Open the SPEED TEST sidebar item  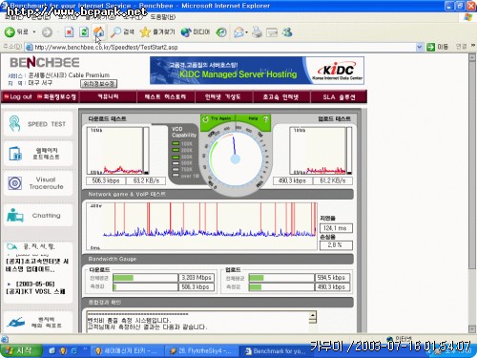tap(38, 124)
